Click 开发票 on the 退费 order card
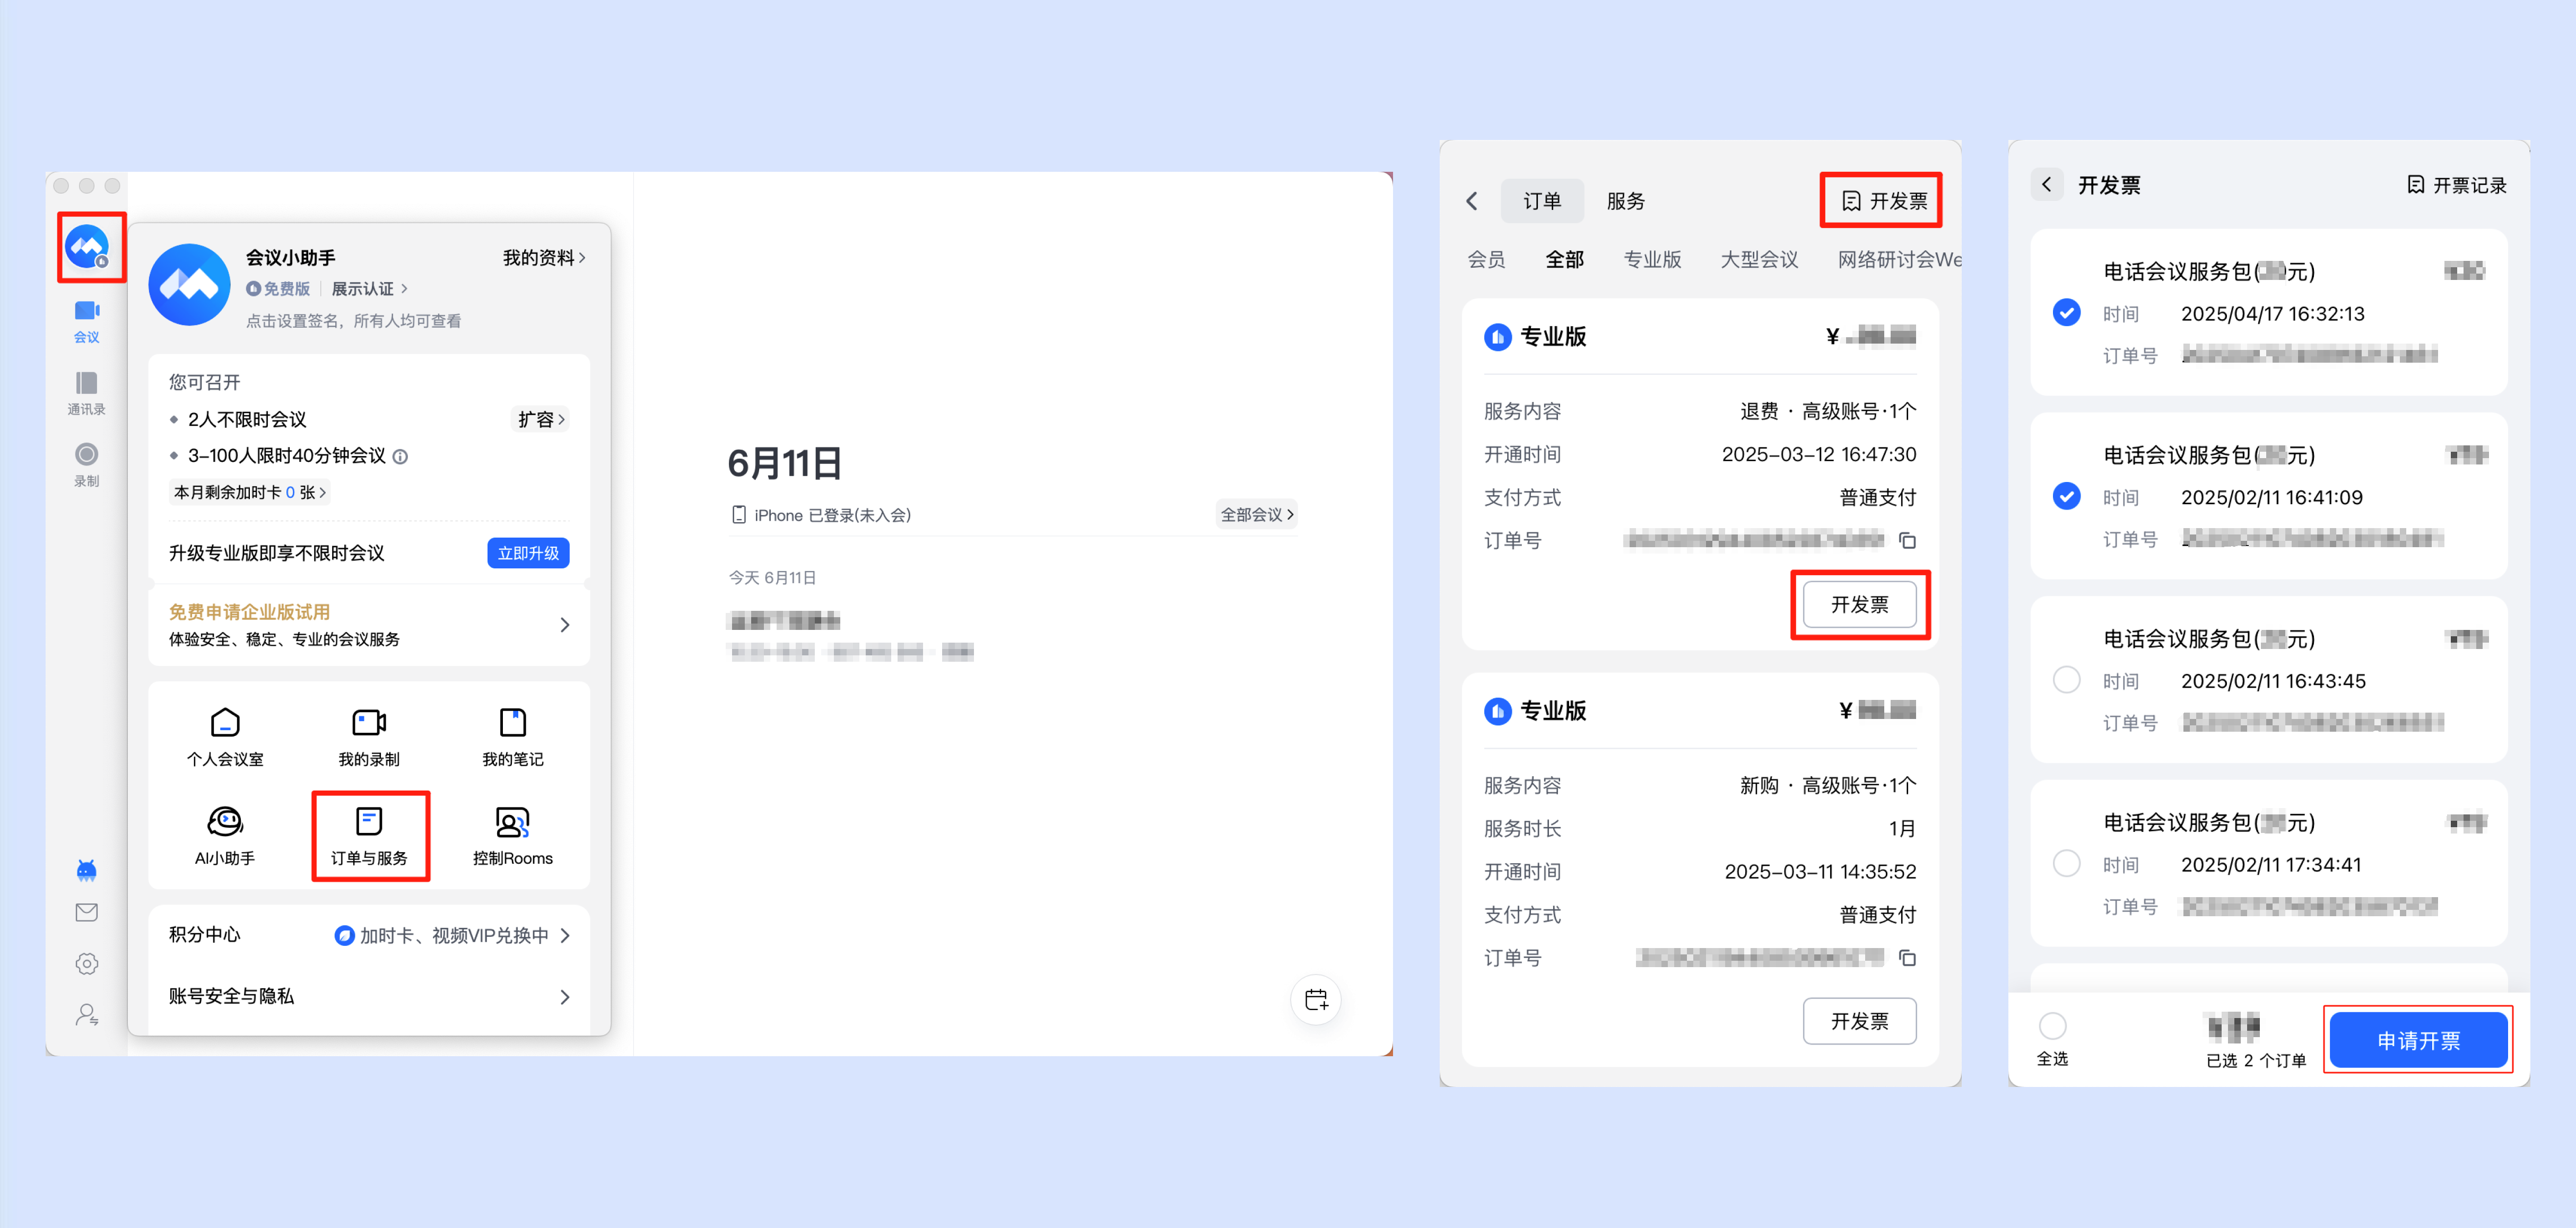The image size is (2576, 1228). [1859, 604]
